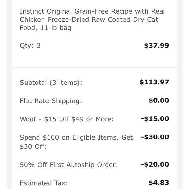Select the Subtotal (3 items) label

[51, 83]
